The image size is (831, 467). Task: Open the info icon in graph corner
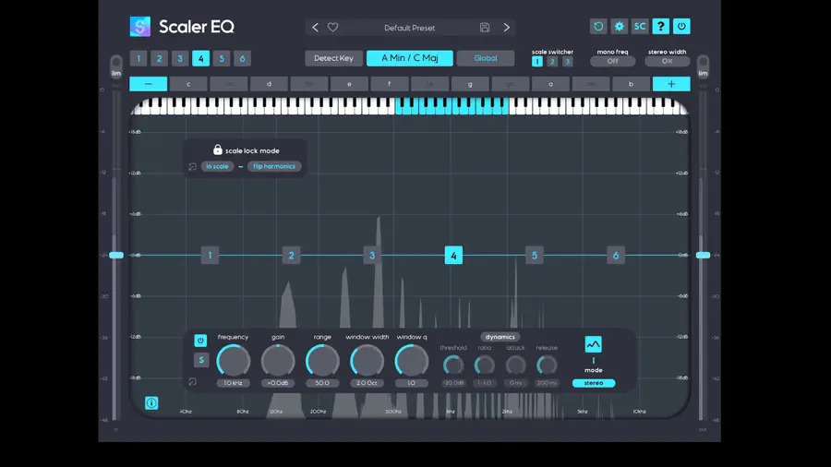click(151, 403)
